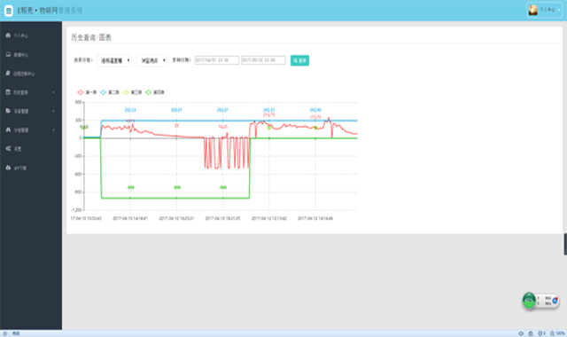Click the 历史查询/图表 page heading

point(91,37)
